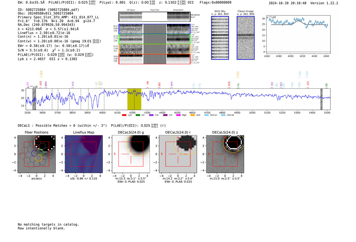Click the hatched gray region near 5460 Å

[321, 99]
